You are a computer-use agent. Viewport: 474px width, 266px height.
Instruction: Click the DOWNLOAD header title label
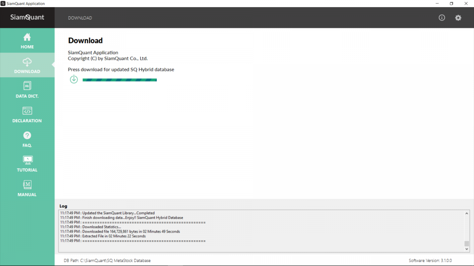(x=80, y=18)
